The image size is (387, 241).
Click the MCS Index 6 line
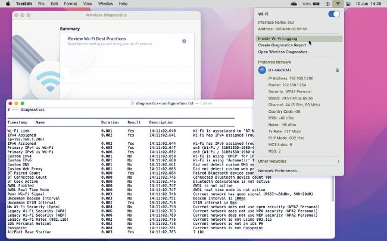click(280, 145)
